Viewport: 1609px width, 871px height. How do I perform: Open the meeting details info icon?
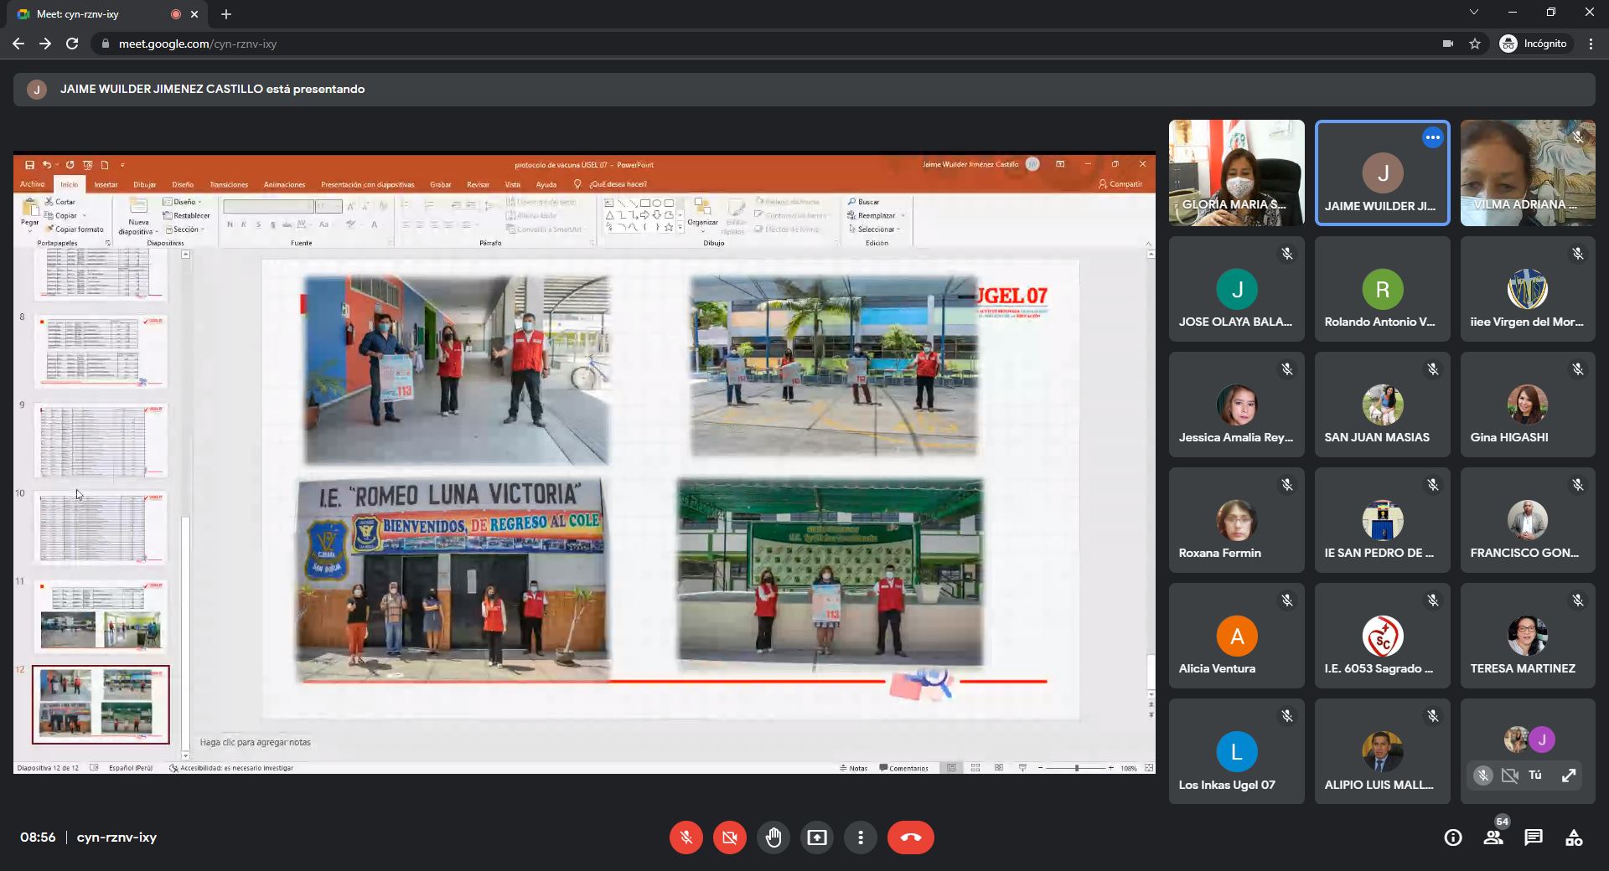click(x=1453, y=837)
